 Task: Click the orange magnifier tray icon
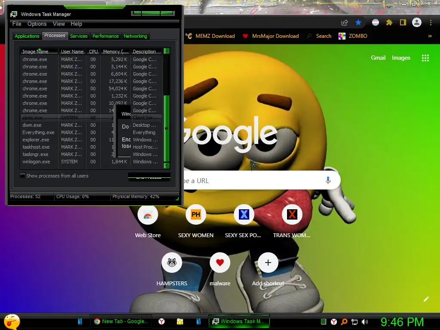pyautogui.click(x=344, y=322)
